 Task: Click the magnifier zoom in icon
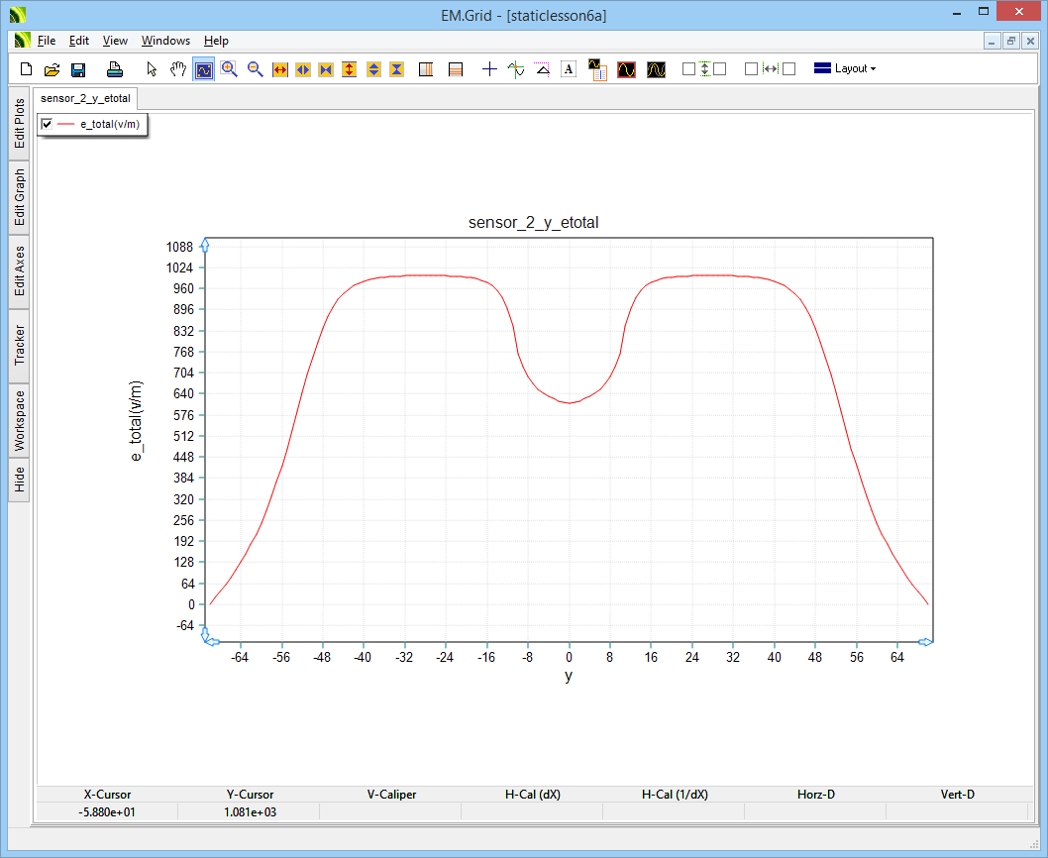pyautogui.click(x=230, y=69)
